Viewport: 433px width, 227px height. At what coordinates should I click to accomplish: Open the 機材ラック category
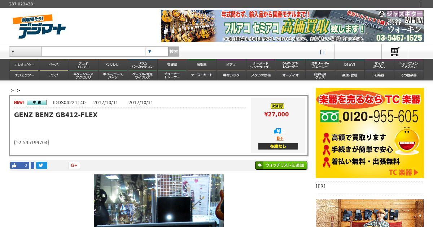pos(231,75)
